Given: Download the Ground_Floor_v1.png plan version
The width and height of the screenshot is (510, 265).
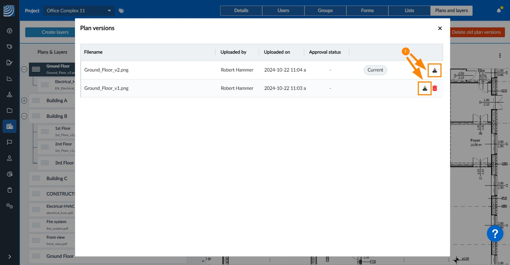Looking at the screenshot, I should click(x=425, y=88).
